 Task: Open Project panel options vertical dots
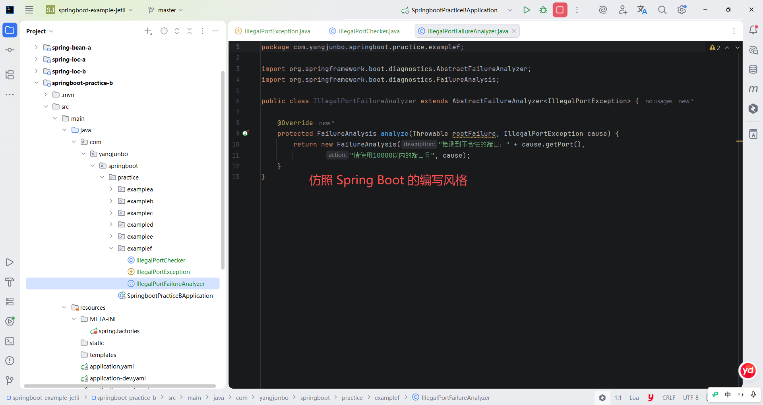203,31
